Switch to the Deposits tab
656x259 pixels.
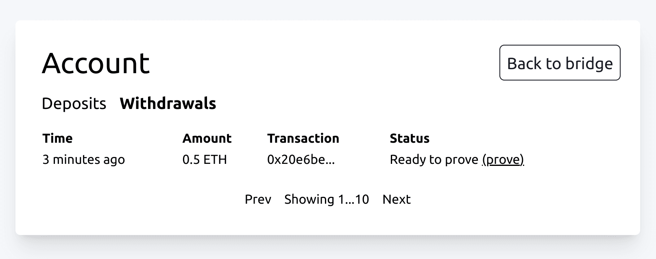click(74, 104)
